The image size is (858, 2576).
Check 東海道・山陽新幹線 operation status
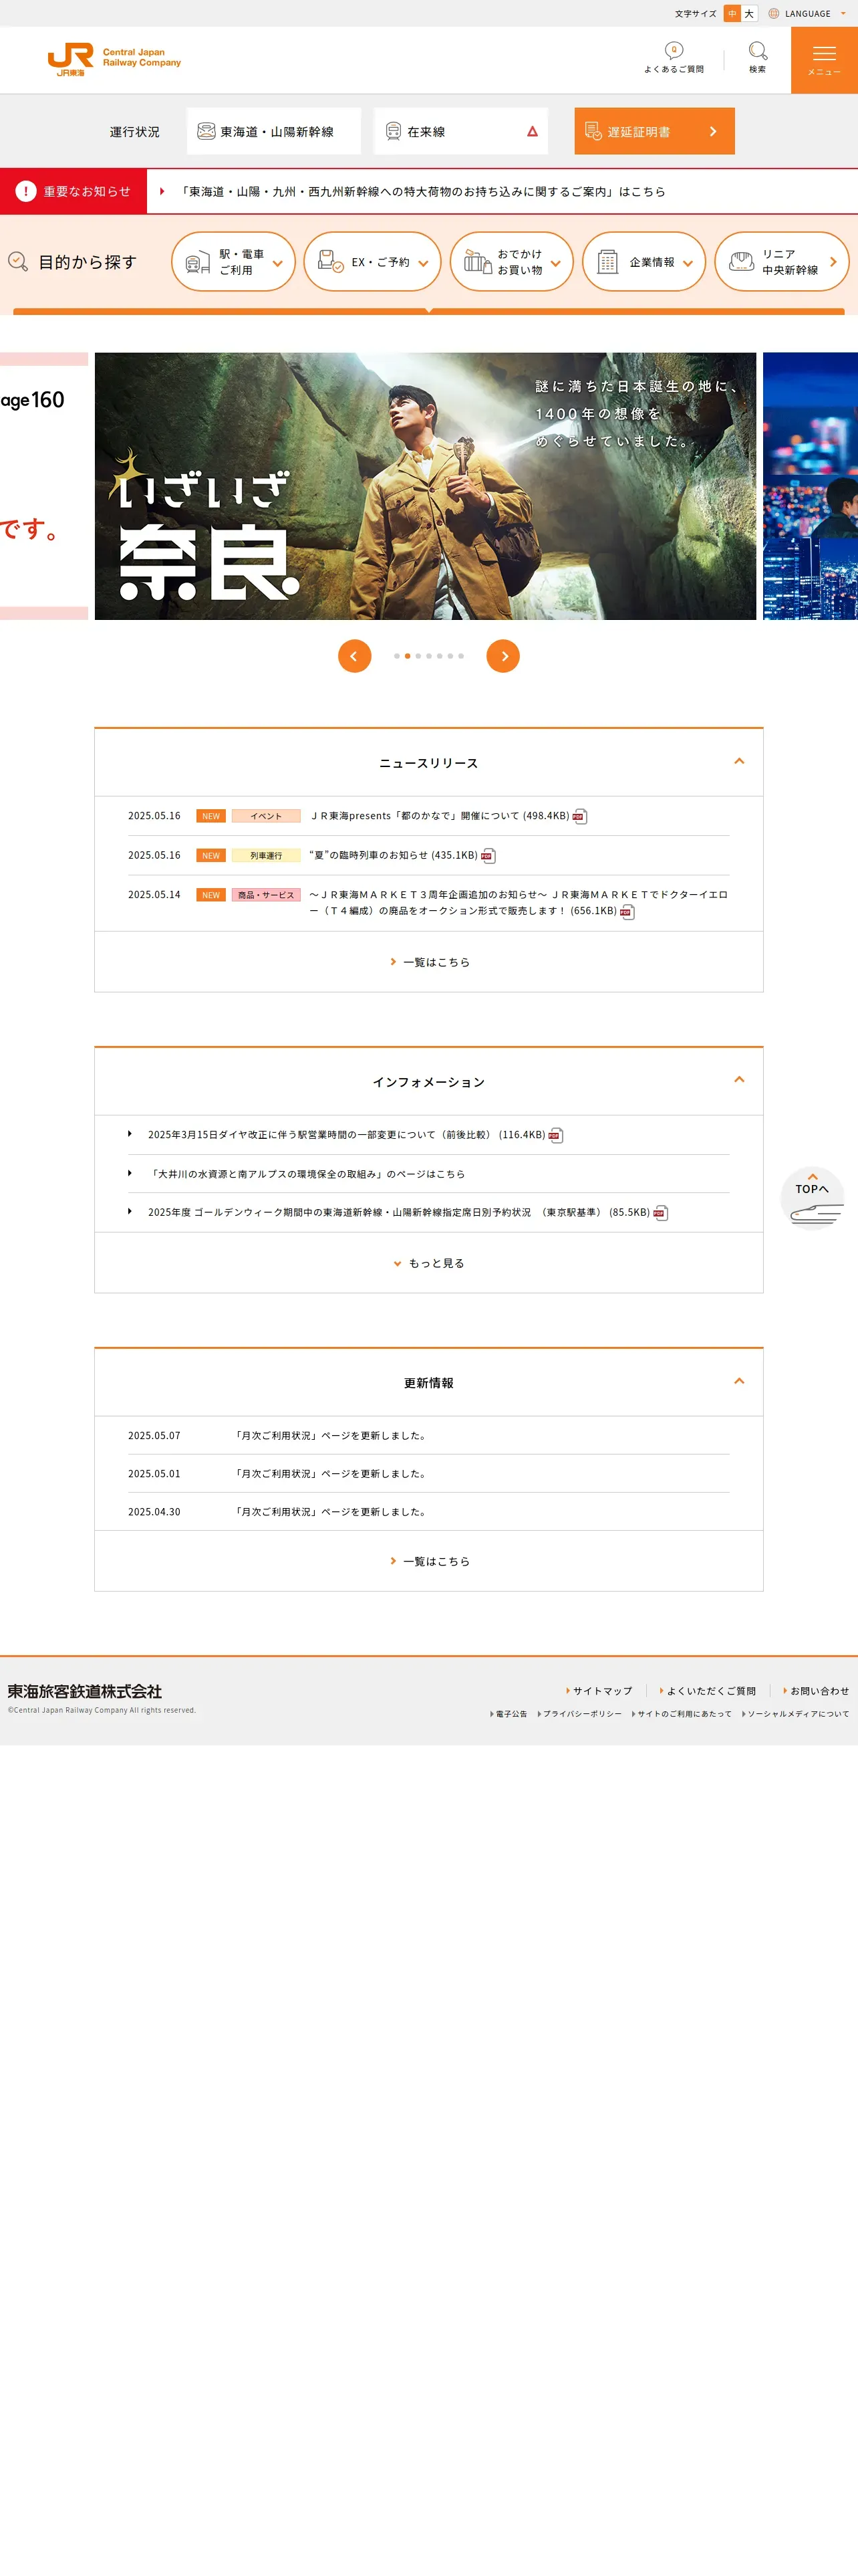coord(274,131)
